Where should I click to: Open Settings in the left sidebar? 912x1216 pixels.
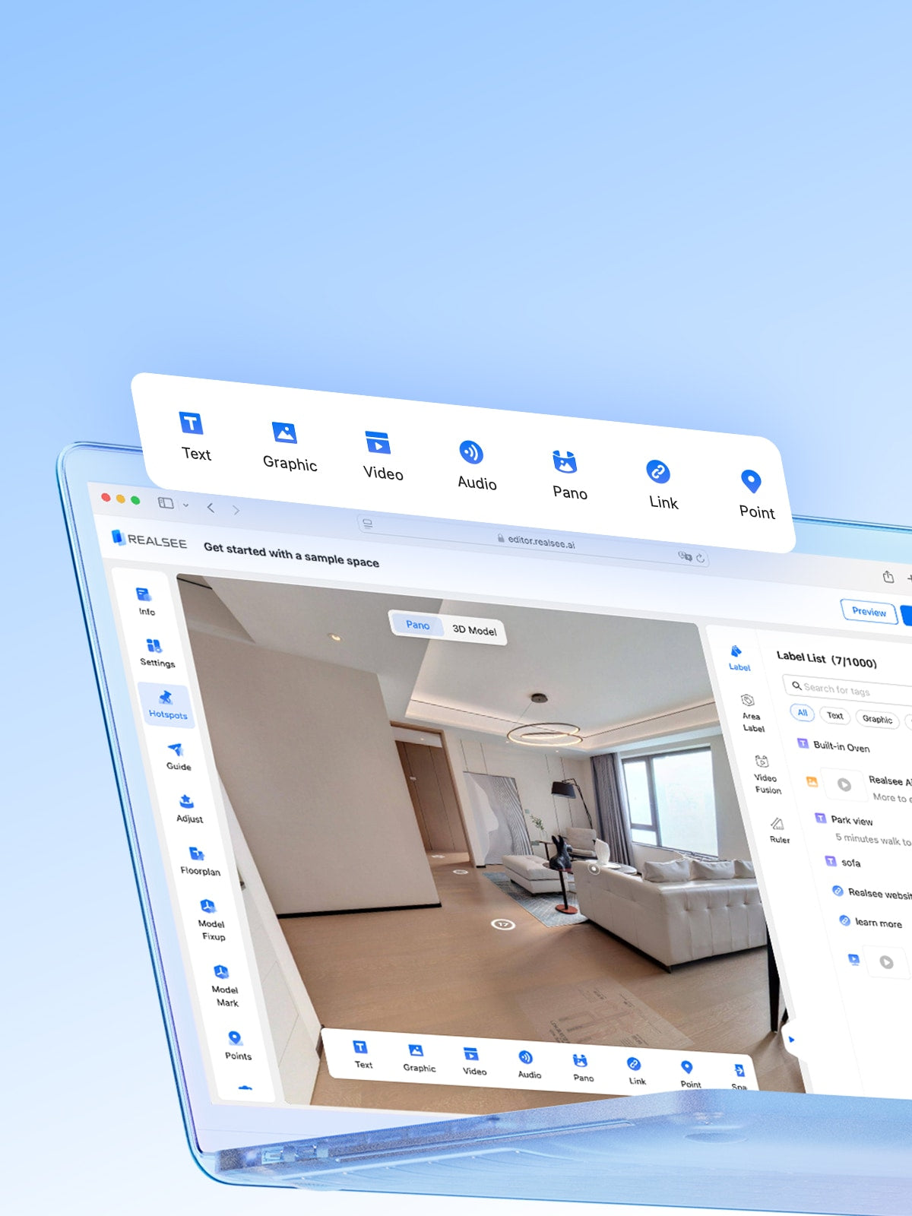tap(156, 653)
